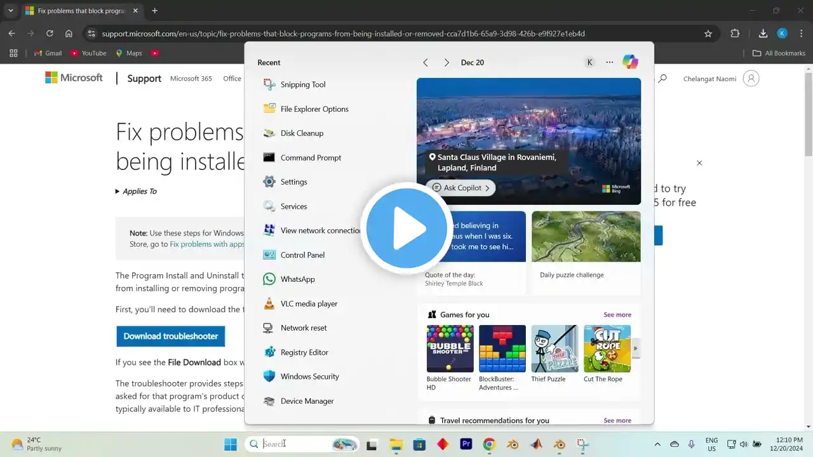
Task: Open a new Chrome tab
Action: coord(154,11)
